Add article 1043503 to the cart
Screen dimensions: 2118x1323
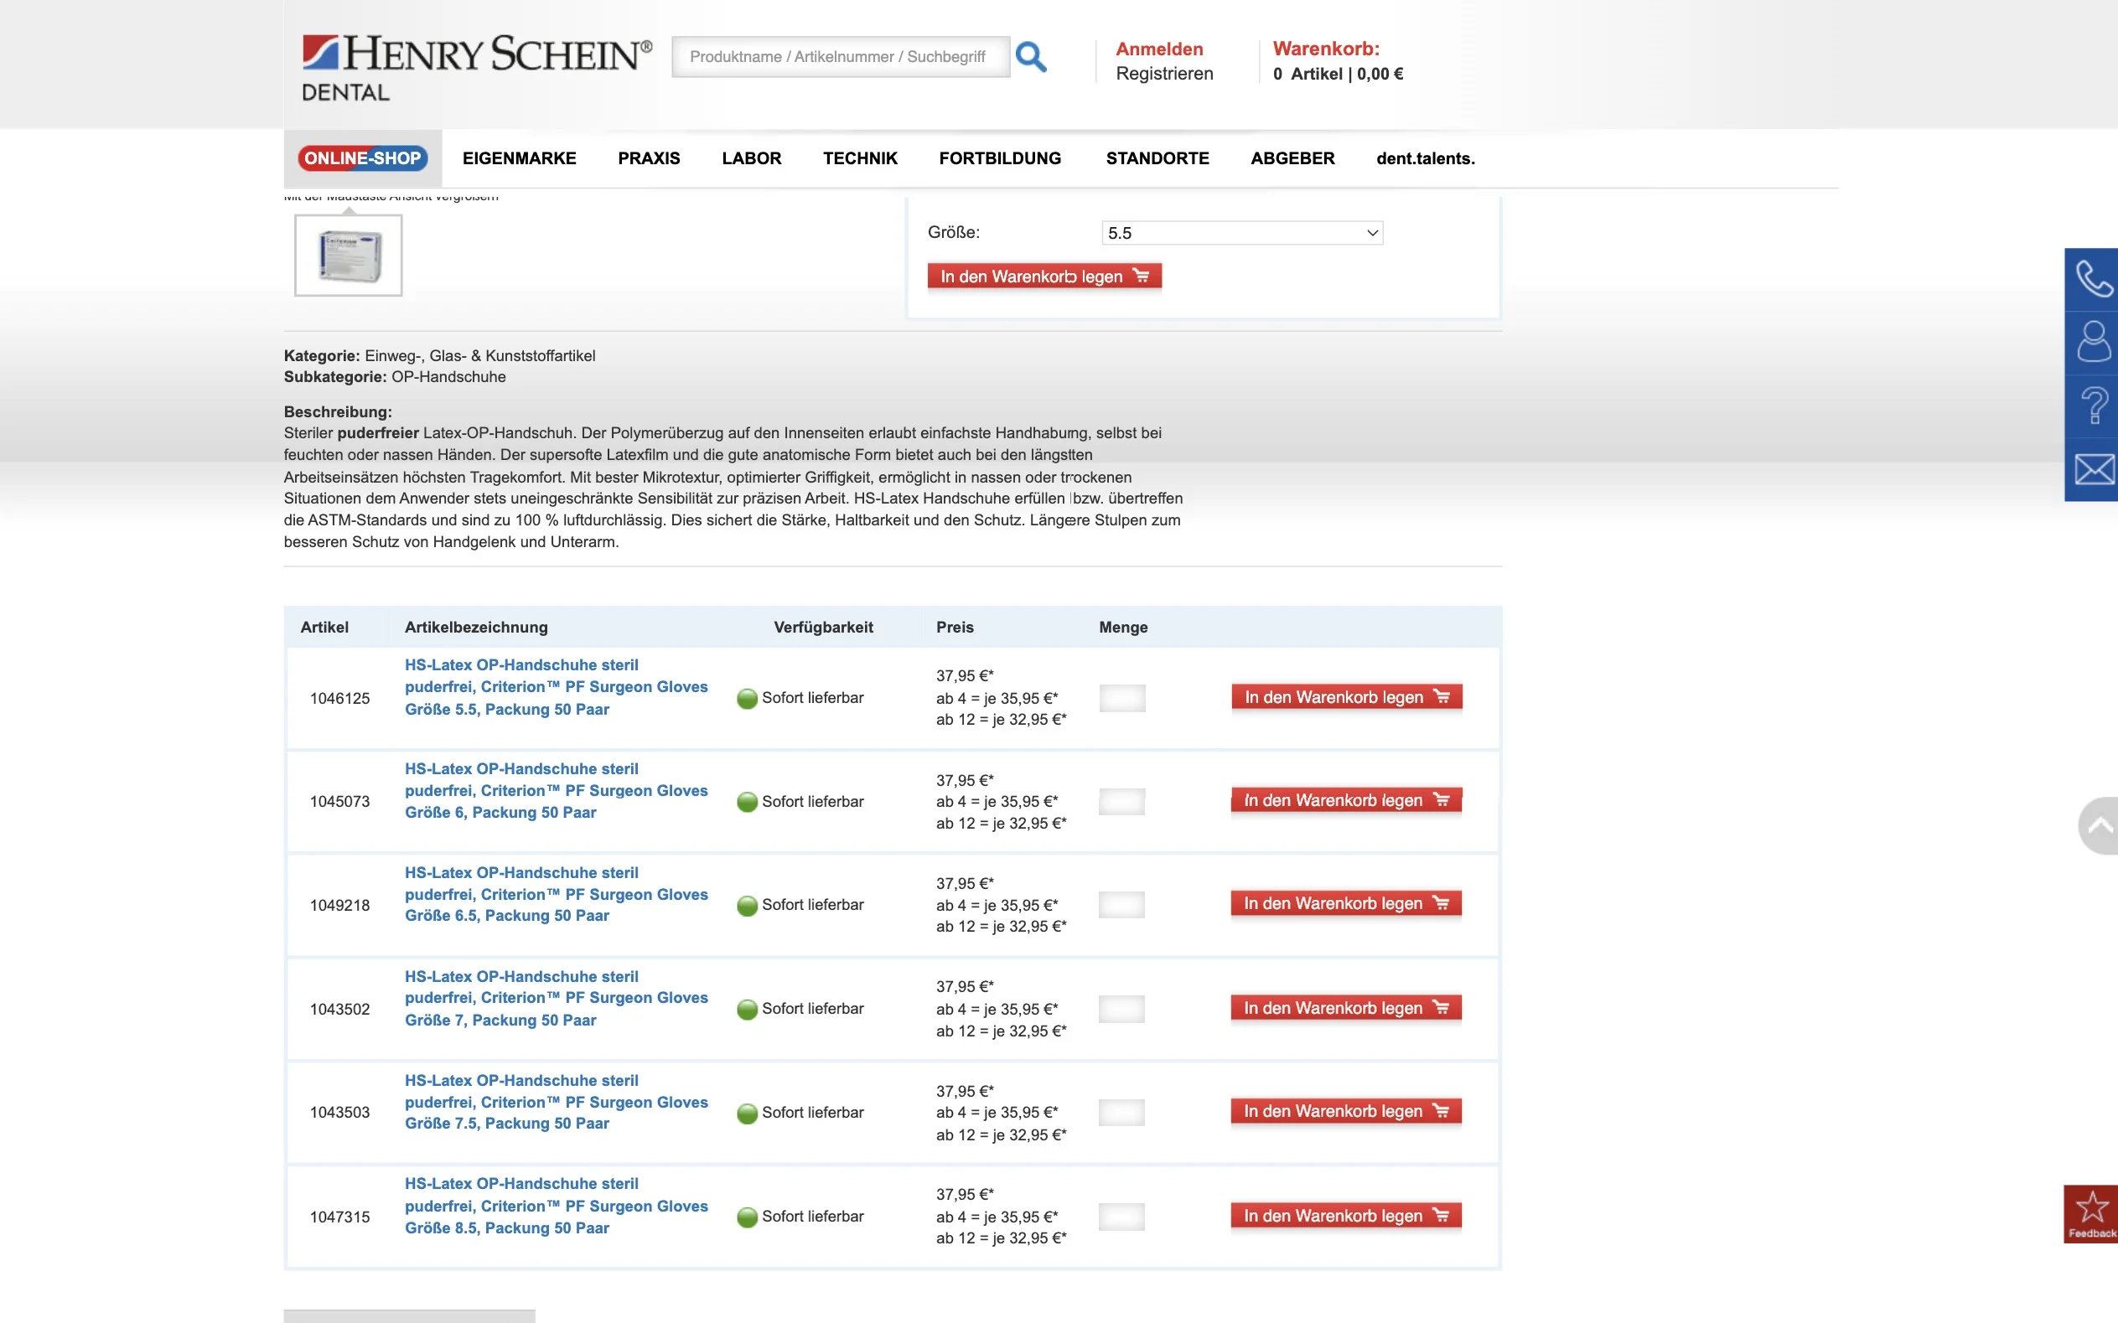[x=1346, y=1111]
